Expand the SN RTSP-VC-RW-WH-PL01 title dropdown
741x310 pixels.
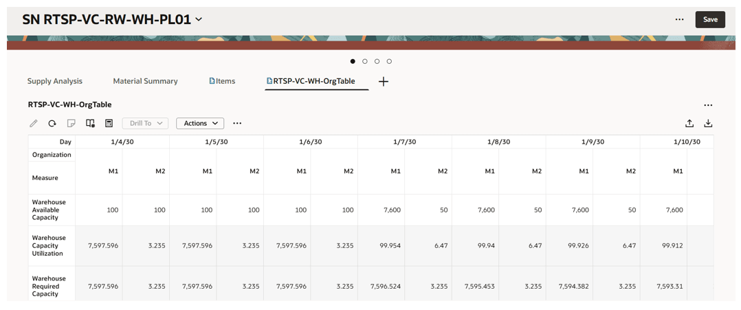[199, 19]
